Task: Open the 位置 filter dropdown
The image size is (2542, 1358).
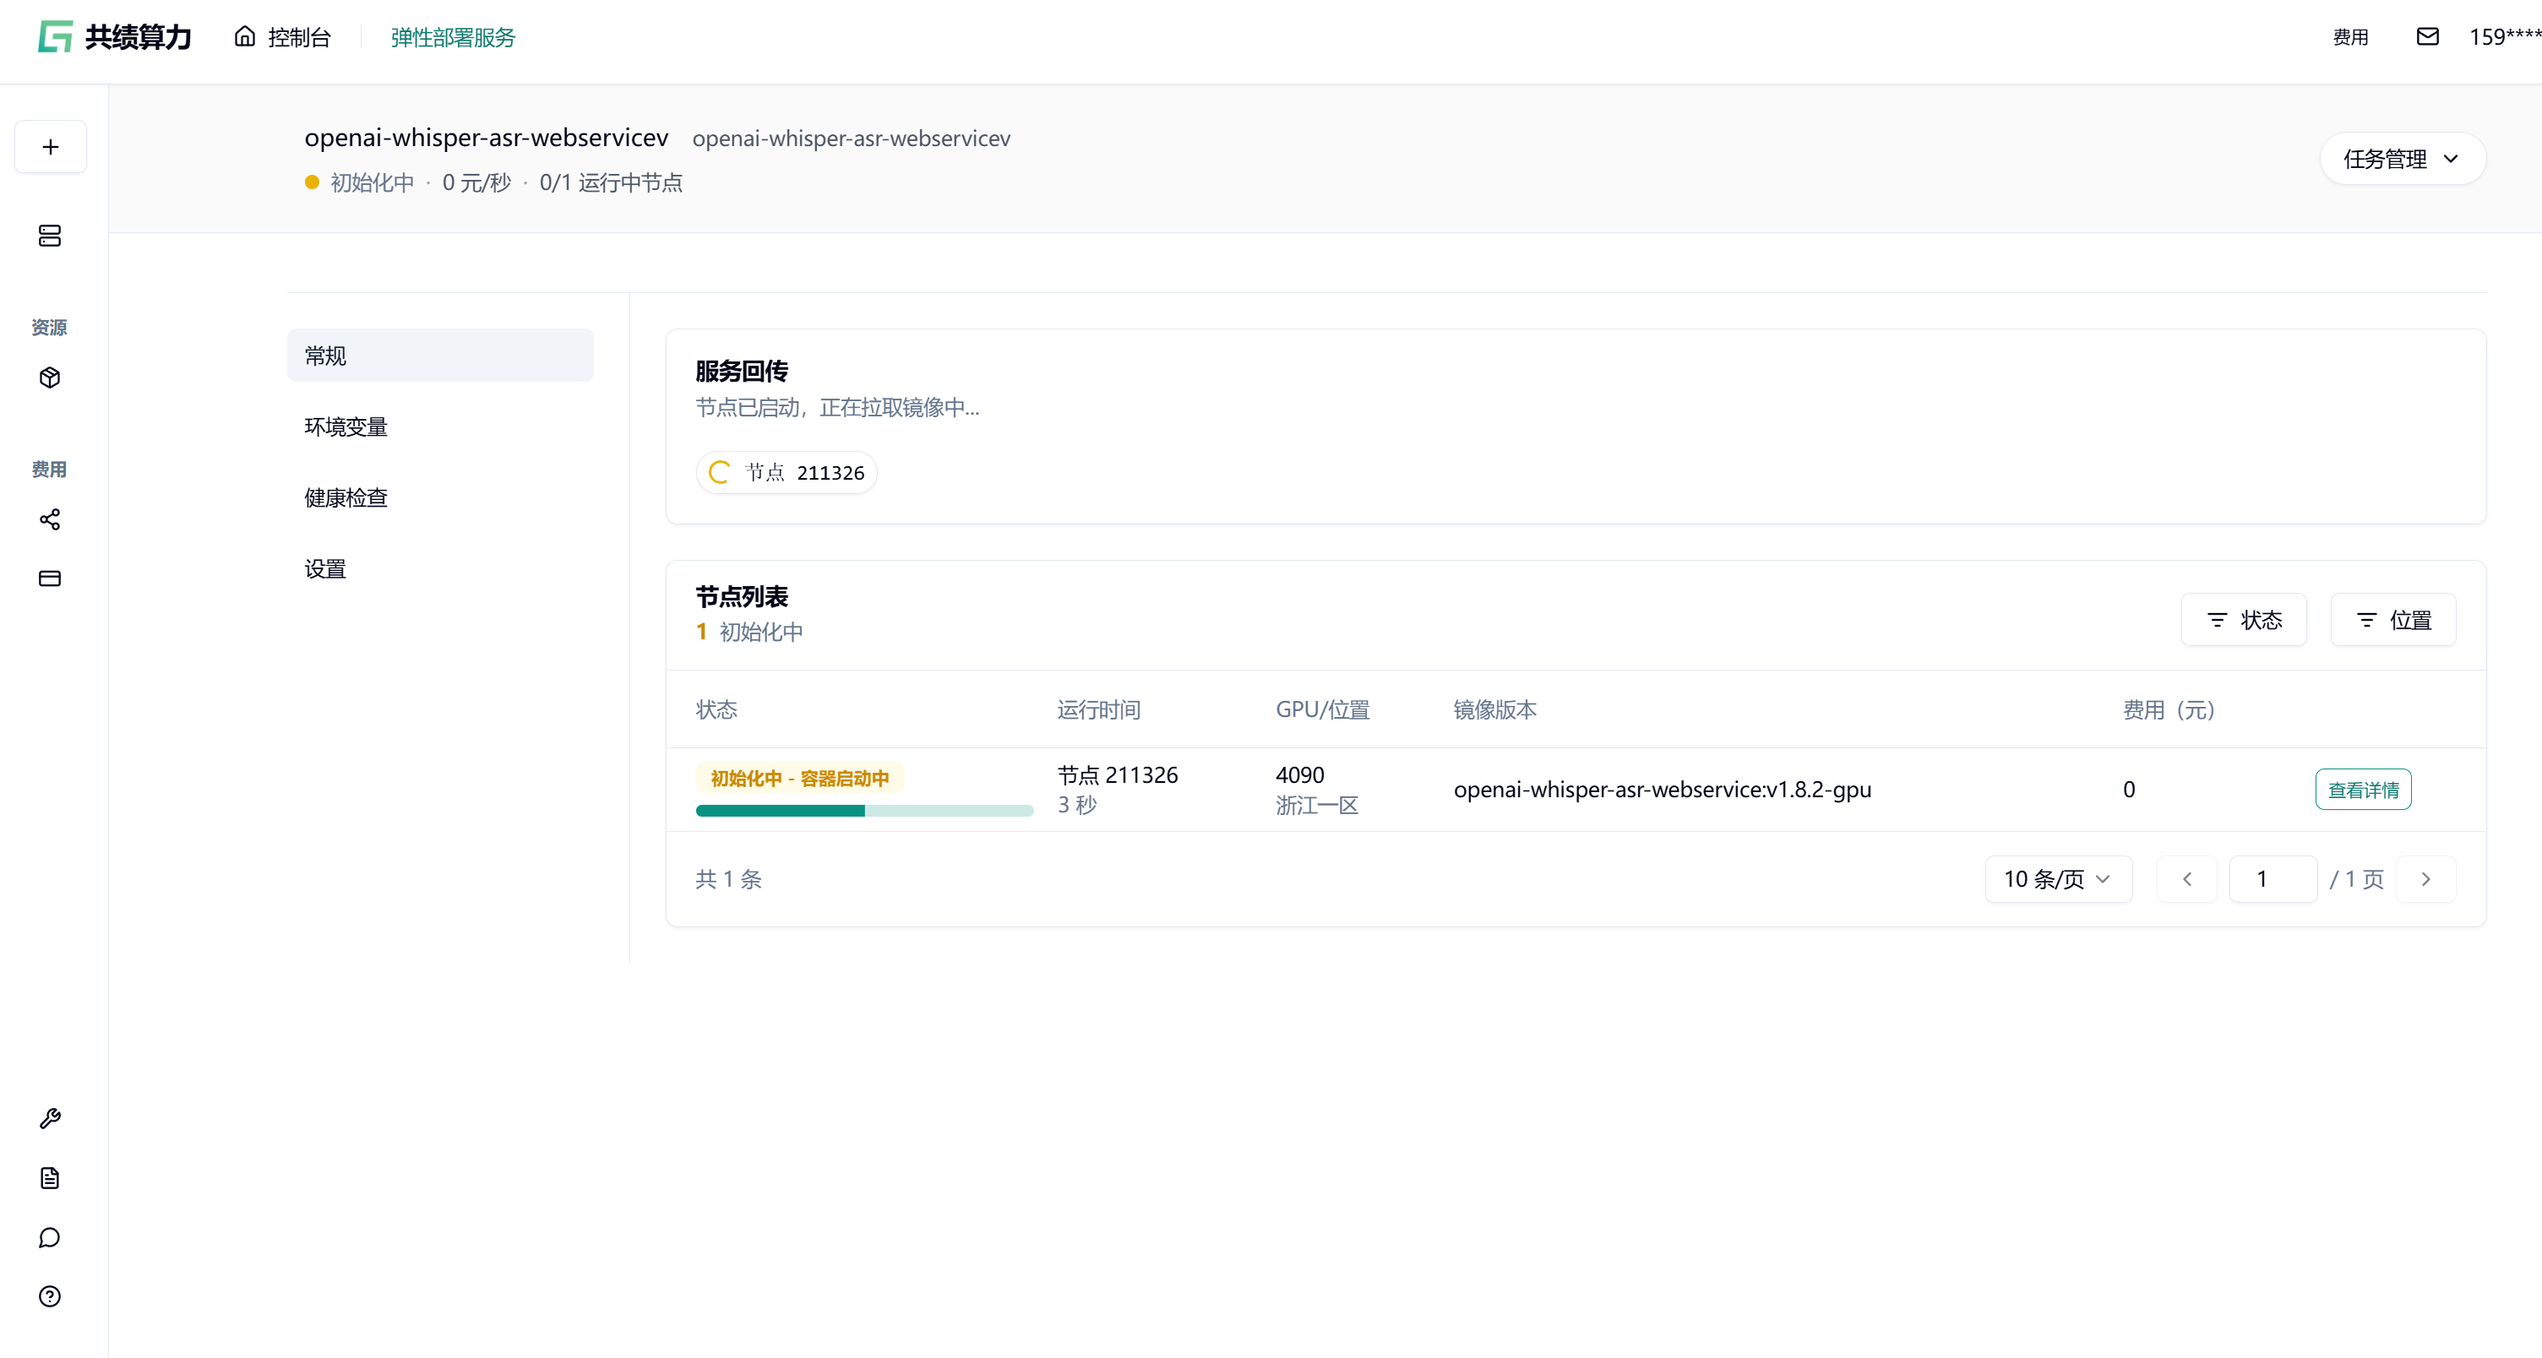Action: pyautogui.click(x=2393, y=621)
